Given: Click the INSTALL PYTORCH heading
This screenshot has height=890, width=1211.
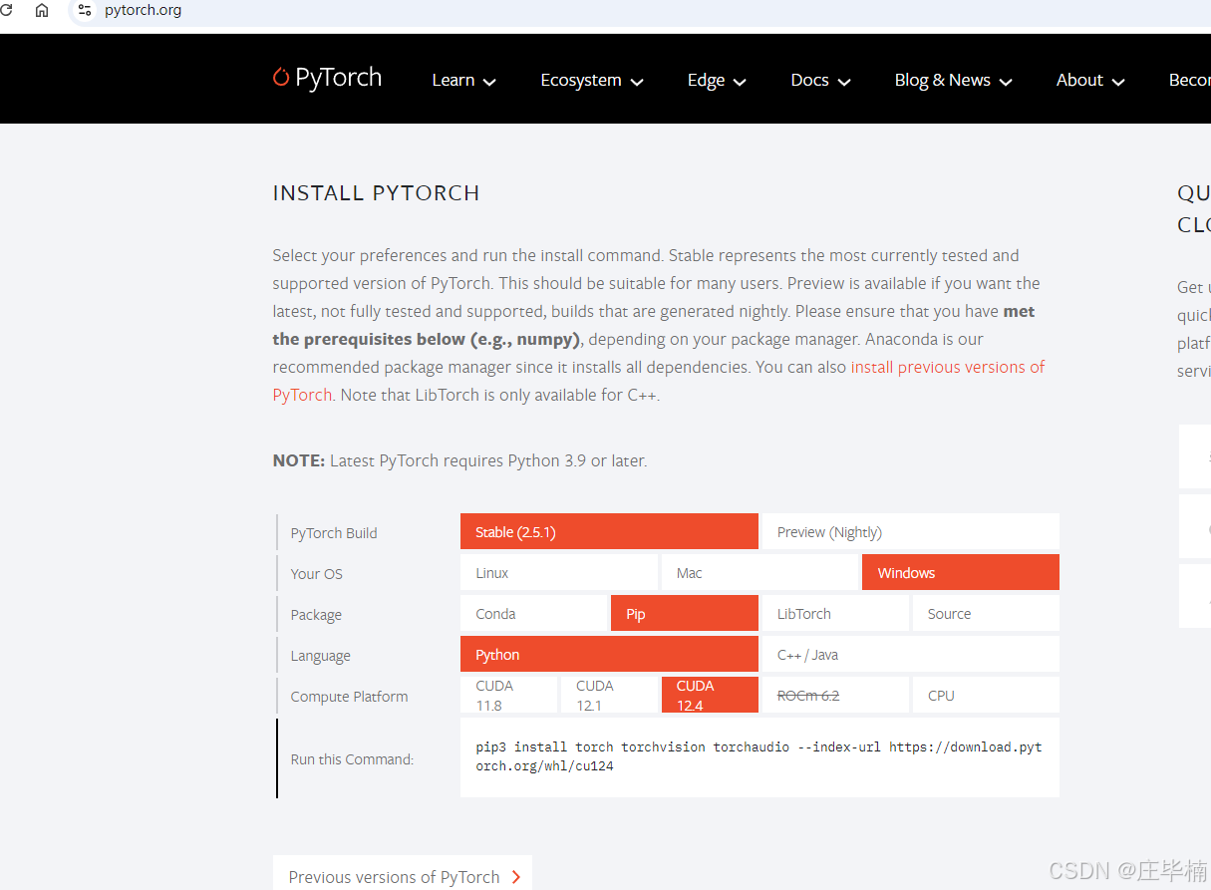Looking at the screenshot, I should pyautogui.click(x=376, y=193).
